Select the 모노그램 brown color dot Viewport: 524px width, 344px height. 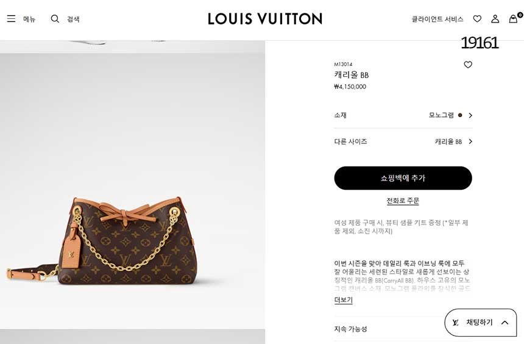click(460, 115)
